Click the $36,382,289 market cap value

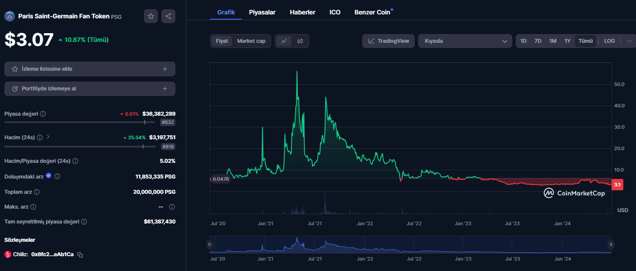click(x=159, y=114)
